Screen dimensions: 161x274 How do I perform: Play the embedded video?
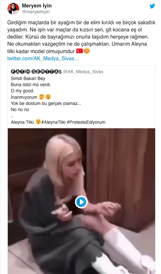[81, 202]
